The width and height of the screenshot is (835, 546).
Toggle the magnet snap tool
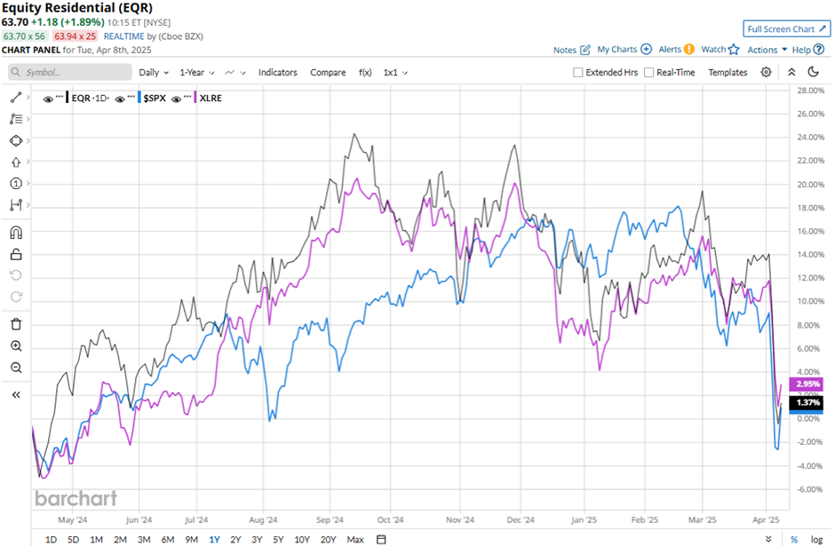pyautogui.click(x=16, y=233)
